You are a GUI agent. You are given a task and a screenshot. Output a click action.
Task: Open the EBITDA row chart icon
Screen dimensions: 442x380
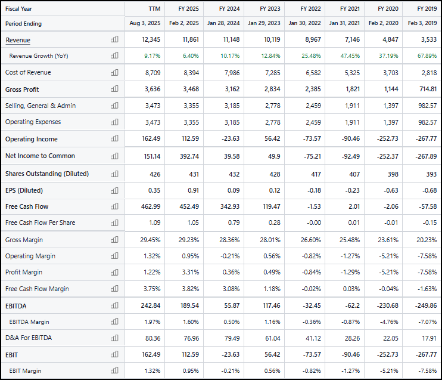tap(114, 305)
